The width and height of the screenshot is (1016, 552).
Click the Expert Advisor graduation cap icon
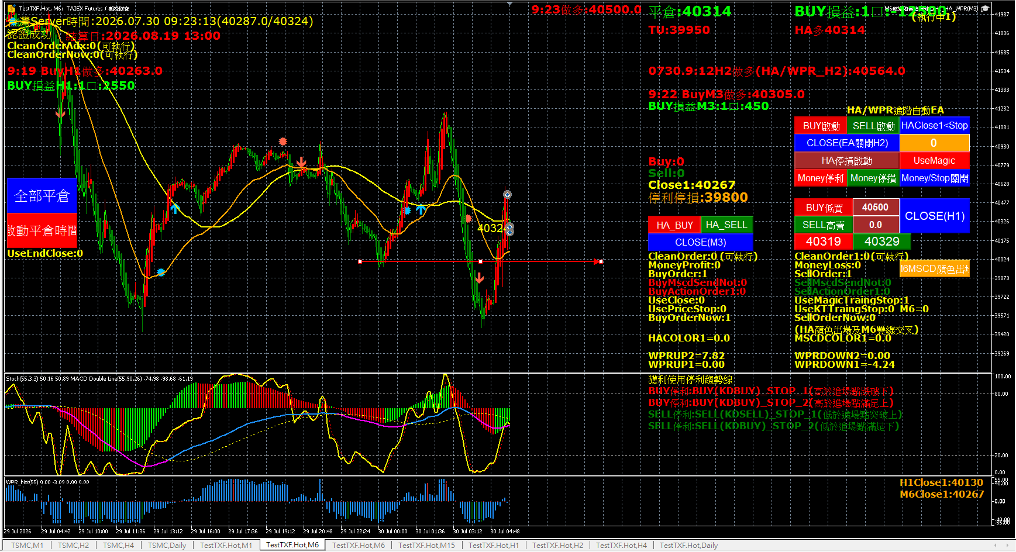click(x=985, y=9)
